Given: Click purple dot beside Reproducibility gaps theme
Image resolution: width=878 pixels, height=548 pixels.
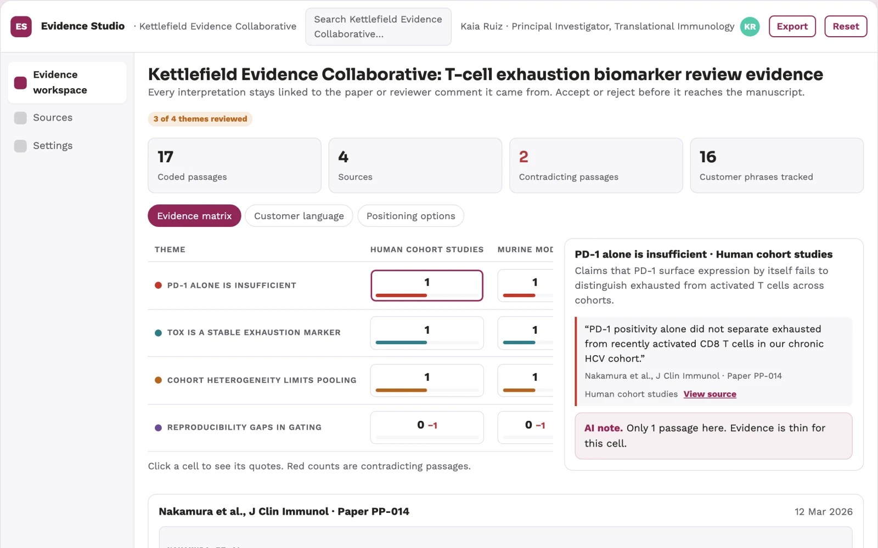Looking at the screenshot, I should coord(158,427).
